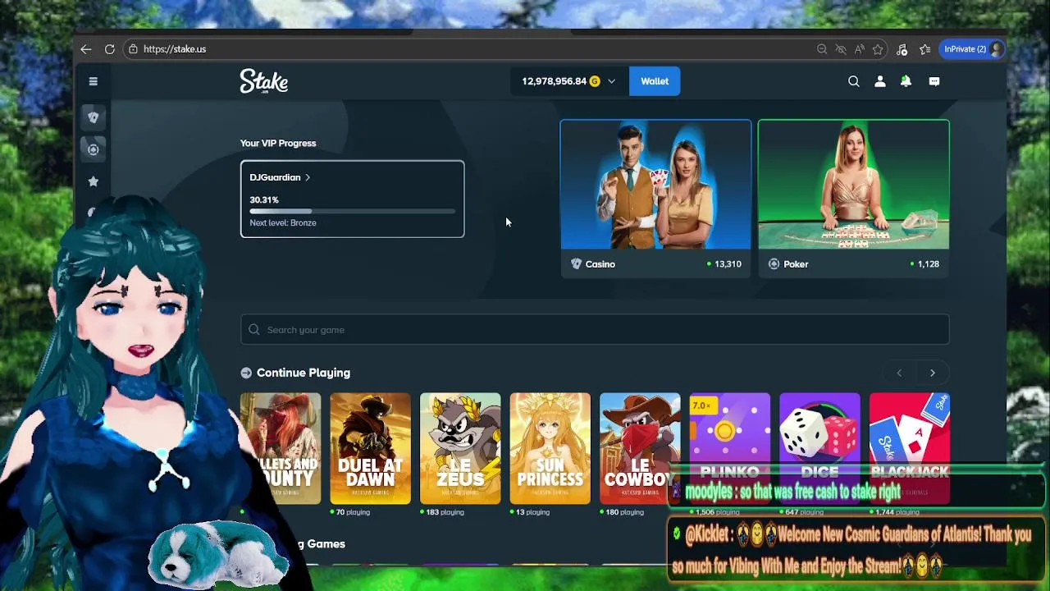Show next Continue Playing games
Viewport: 1050px width, 591px height.
(933, 373)
